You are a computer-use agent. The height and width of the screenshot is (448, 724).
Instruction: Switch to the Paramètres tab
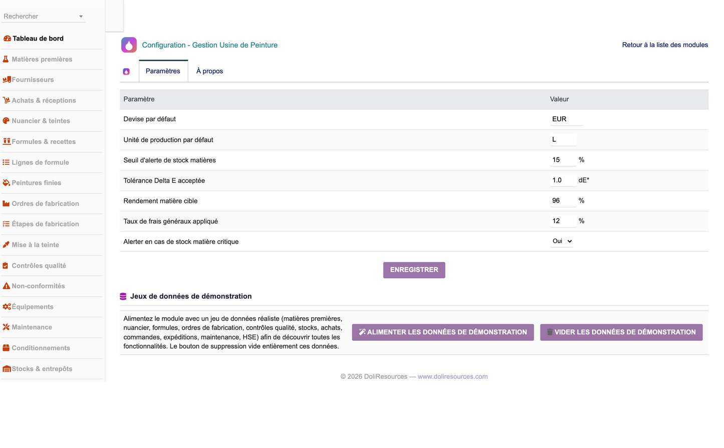click(x=163, y=71)
